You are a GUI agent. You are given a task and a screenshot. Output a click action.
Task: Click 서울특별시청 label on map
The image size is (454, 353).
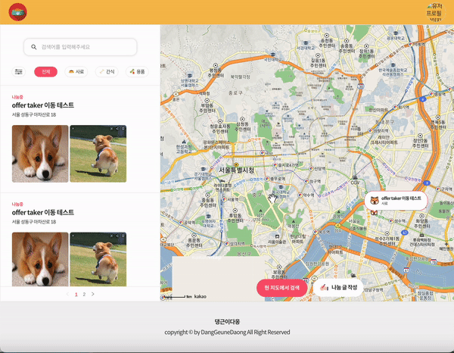(236, 170)
